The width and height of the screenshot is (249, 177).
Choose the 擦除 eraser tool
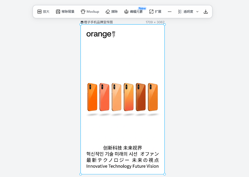click(112, 12)
